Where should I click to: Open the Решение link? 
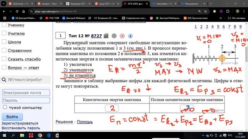(x=64, y=122)
